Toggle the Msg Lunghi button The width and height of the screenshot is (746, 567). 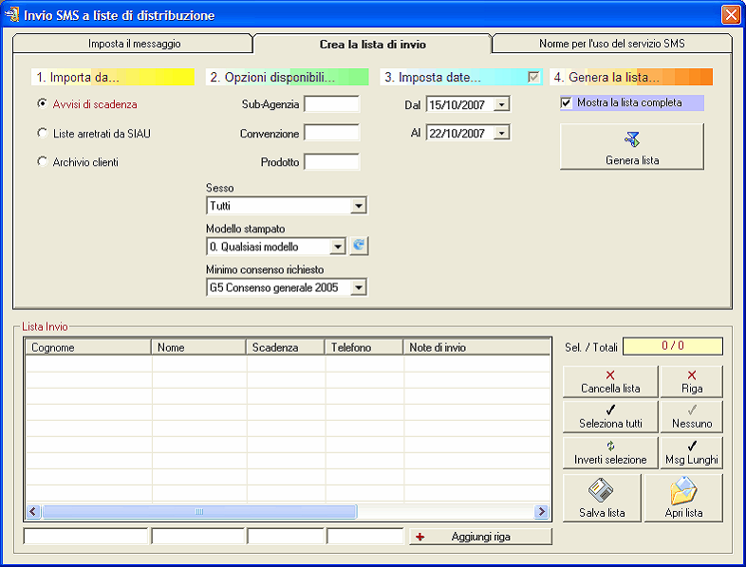[x=691, y=452]
